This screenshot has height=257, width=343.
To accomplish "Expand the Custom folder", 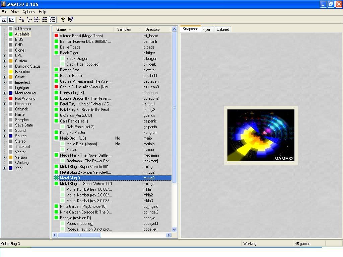I will pyautogui.click(x=4, y=61).
